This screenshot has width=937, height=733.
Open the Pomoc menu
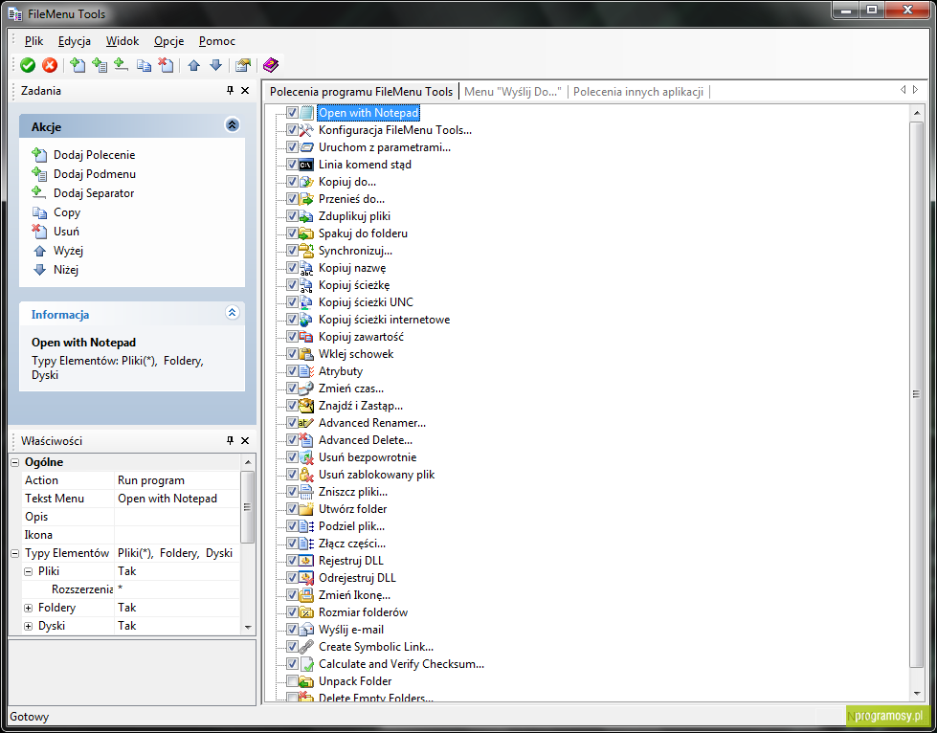tap(217, 40)
